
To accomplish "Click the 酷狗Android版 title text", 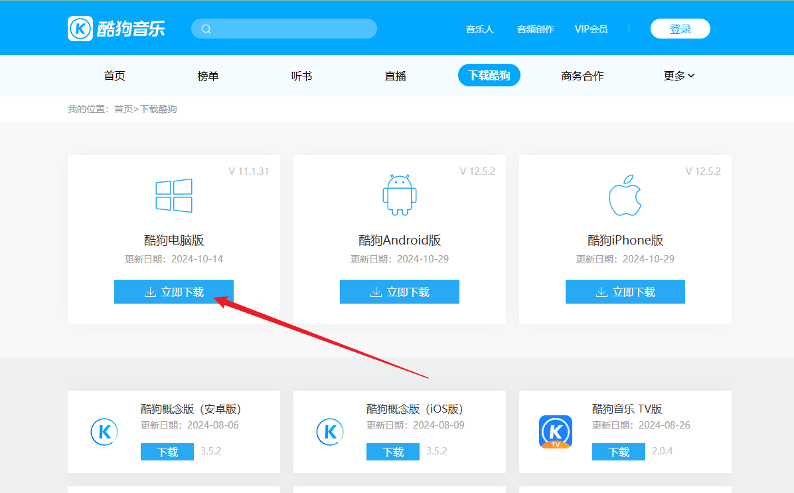I will click(400, 240).
